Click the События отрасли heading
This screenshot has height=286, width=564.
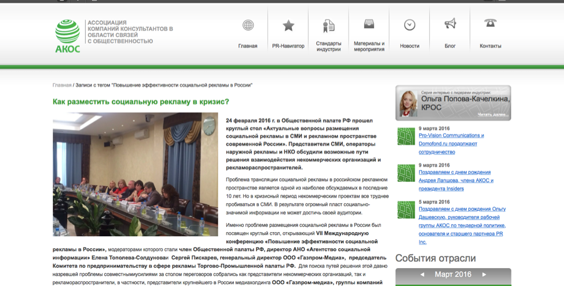[x=435, y=258]
